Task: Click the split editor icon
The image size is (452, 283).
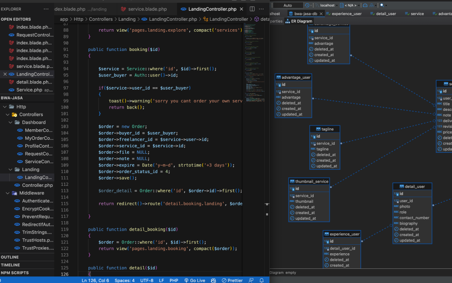Action: coord(252,9)
